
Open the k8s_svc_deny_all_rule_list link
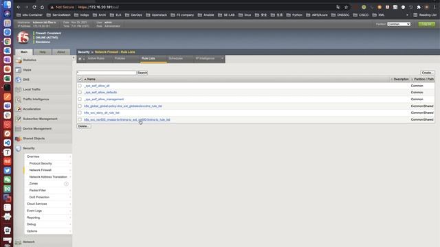[x=102, y=113]
